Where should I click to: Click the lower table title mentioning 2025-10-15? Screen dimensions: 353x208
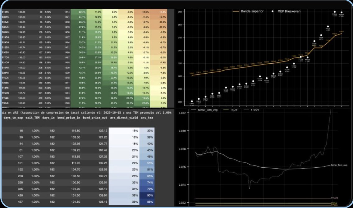pyautogui.click(x=86, y=113)
